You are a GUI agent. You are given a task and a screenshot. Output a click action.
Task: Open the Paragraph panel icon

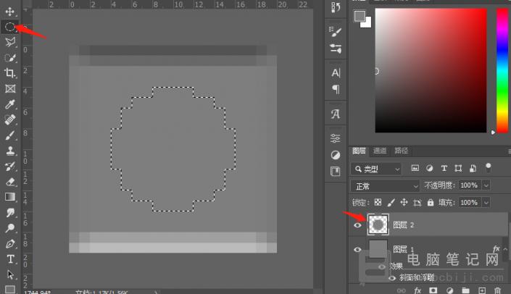(336, 89)
